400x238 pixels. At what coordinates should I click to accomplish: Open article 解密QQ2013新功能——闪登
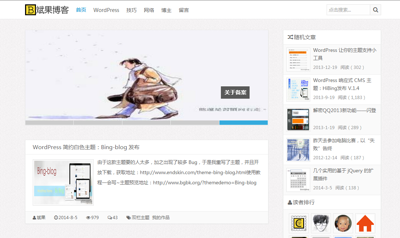pyautogui.click(x=345, y=110)
